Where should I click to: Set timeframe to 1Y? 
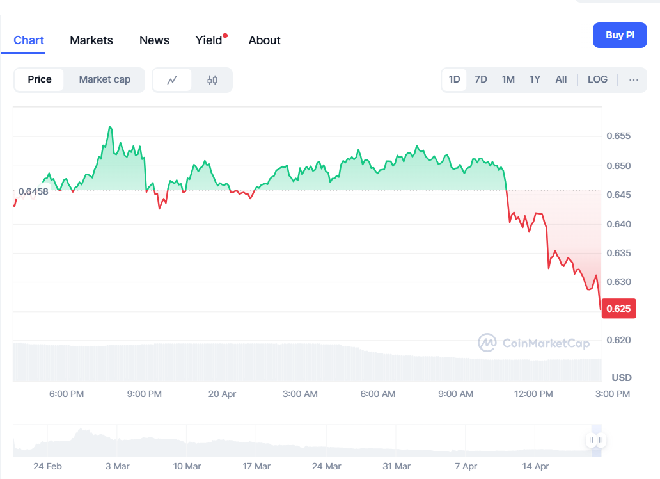(535, 79)
